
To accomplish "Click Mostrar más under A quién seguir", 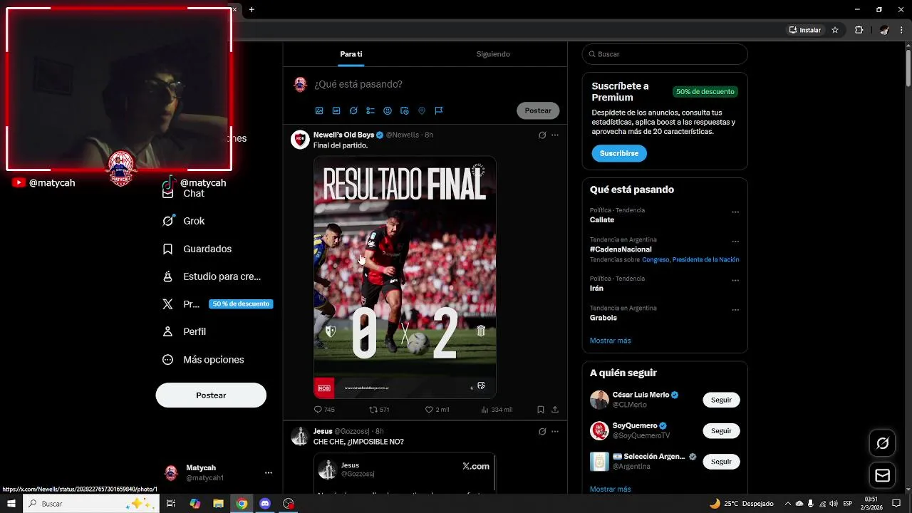I will (x=610, y=489).
